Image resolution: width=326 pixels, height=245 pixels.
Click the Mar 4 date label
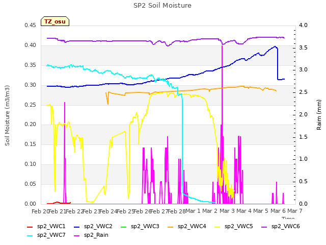tap(244, 211)
